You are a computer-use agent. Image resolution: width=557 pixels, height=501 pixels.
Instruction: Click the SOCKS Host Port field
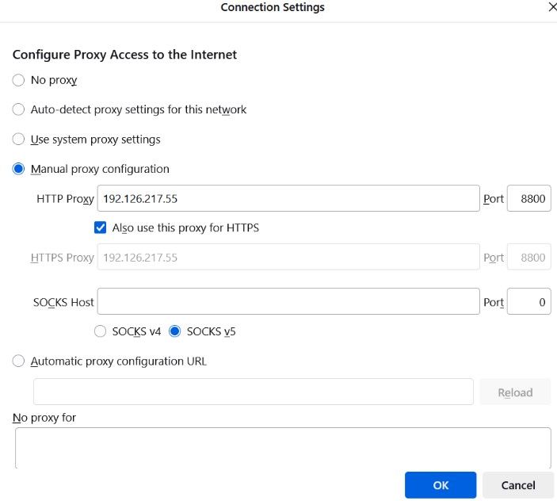tap(529, 302)
